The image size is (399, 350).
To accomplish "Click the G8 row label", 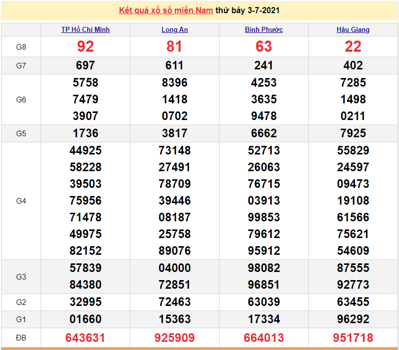I will click(x=21, y=47).
